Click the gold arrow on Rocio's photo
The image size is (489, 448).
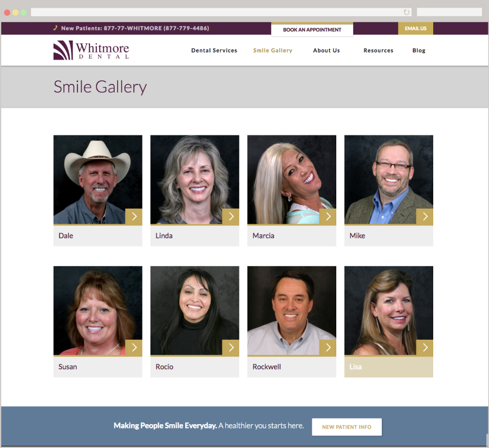tap(231, 348)
